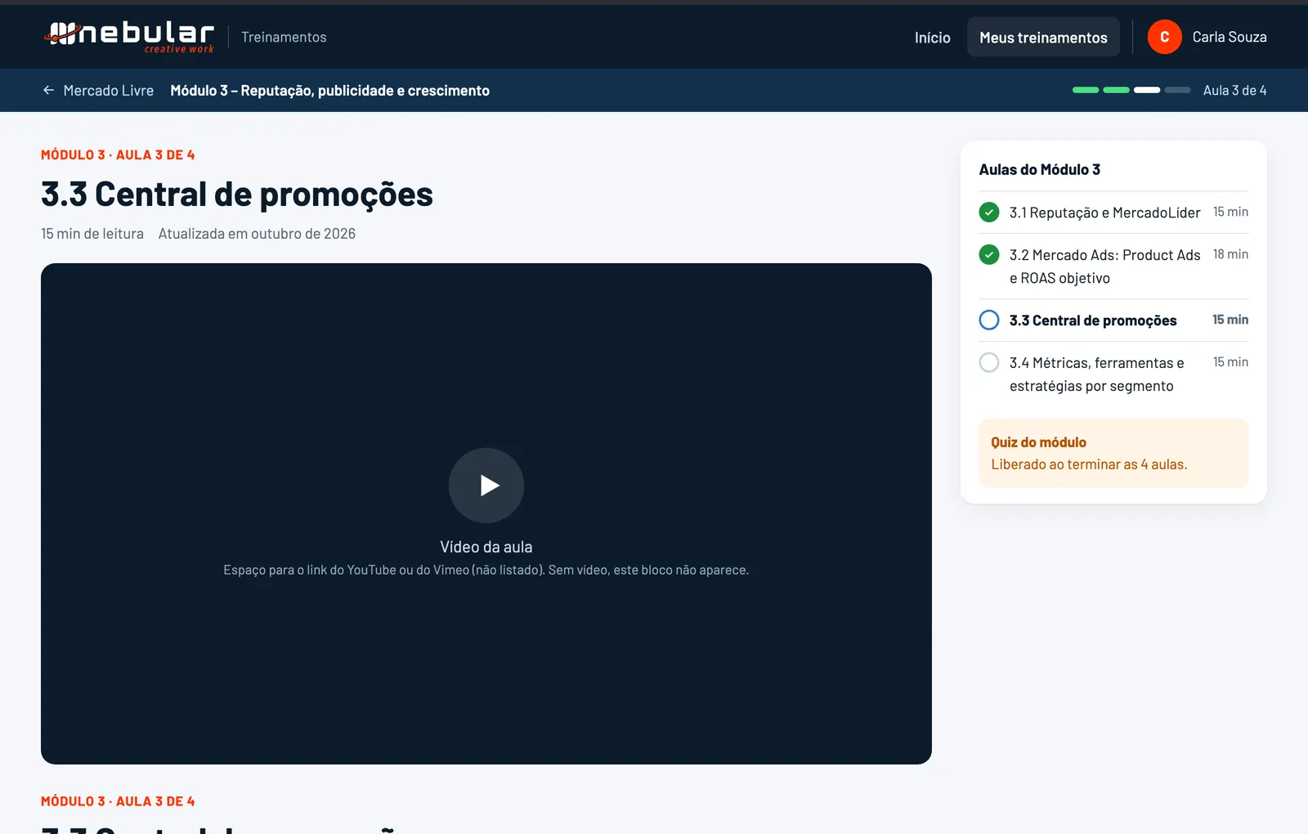Click the Vídeo da aula caption
This screenshot has width=1308, height=834.
tap(486, 547)
